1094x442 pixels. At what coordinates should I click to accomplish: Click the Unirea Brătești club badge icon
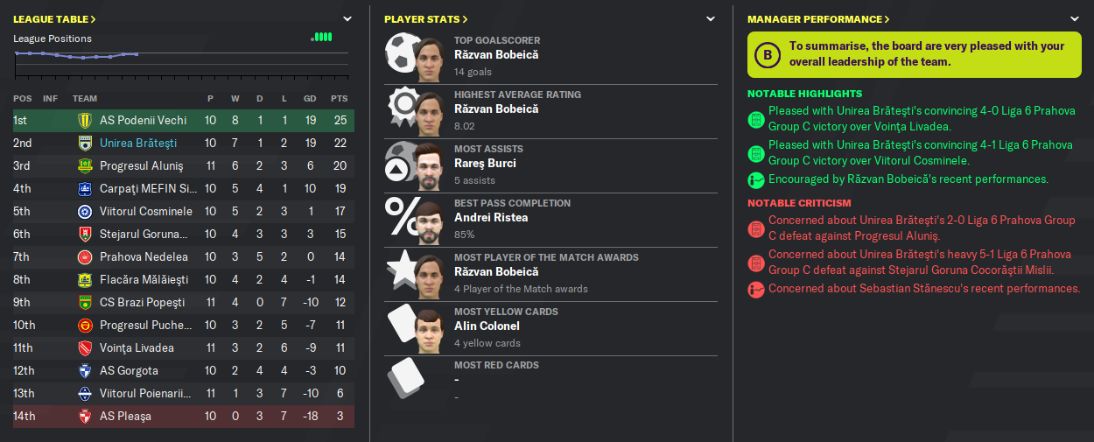(x=85, y=144)
